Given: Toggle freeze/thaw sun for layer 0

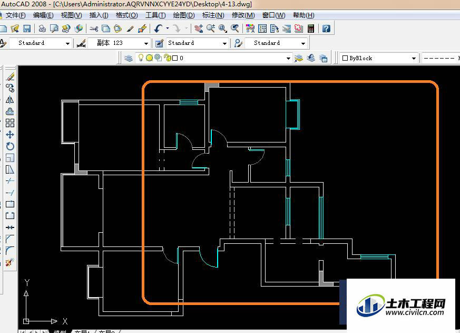Looking at the screenshot, I should 149,58.
